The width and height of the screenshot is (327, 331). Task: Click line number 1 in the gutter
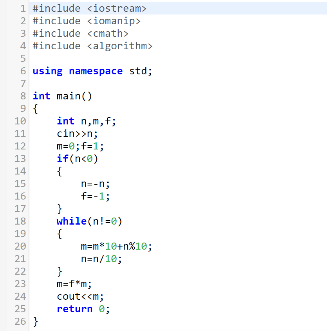tap(23, 9)
